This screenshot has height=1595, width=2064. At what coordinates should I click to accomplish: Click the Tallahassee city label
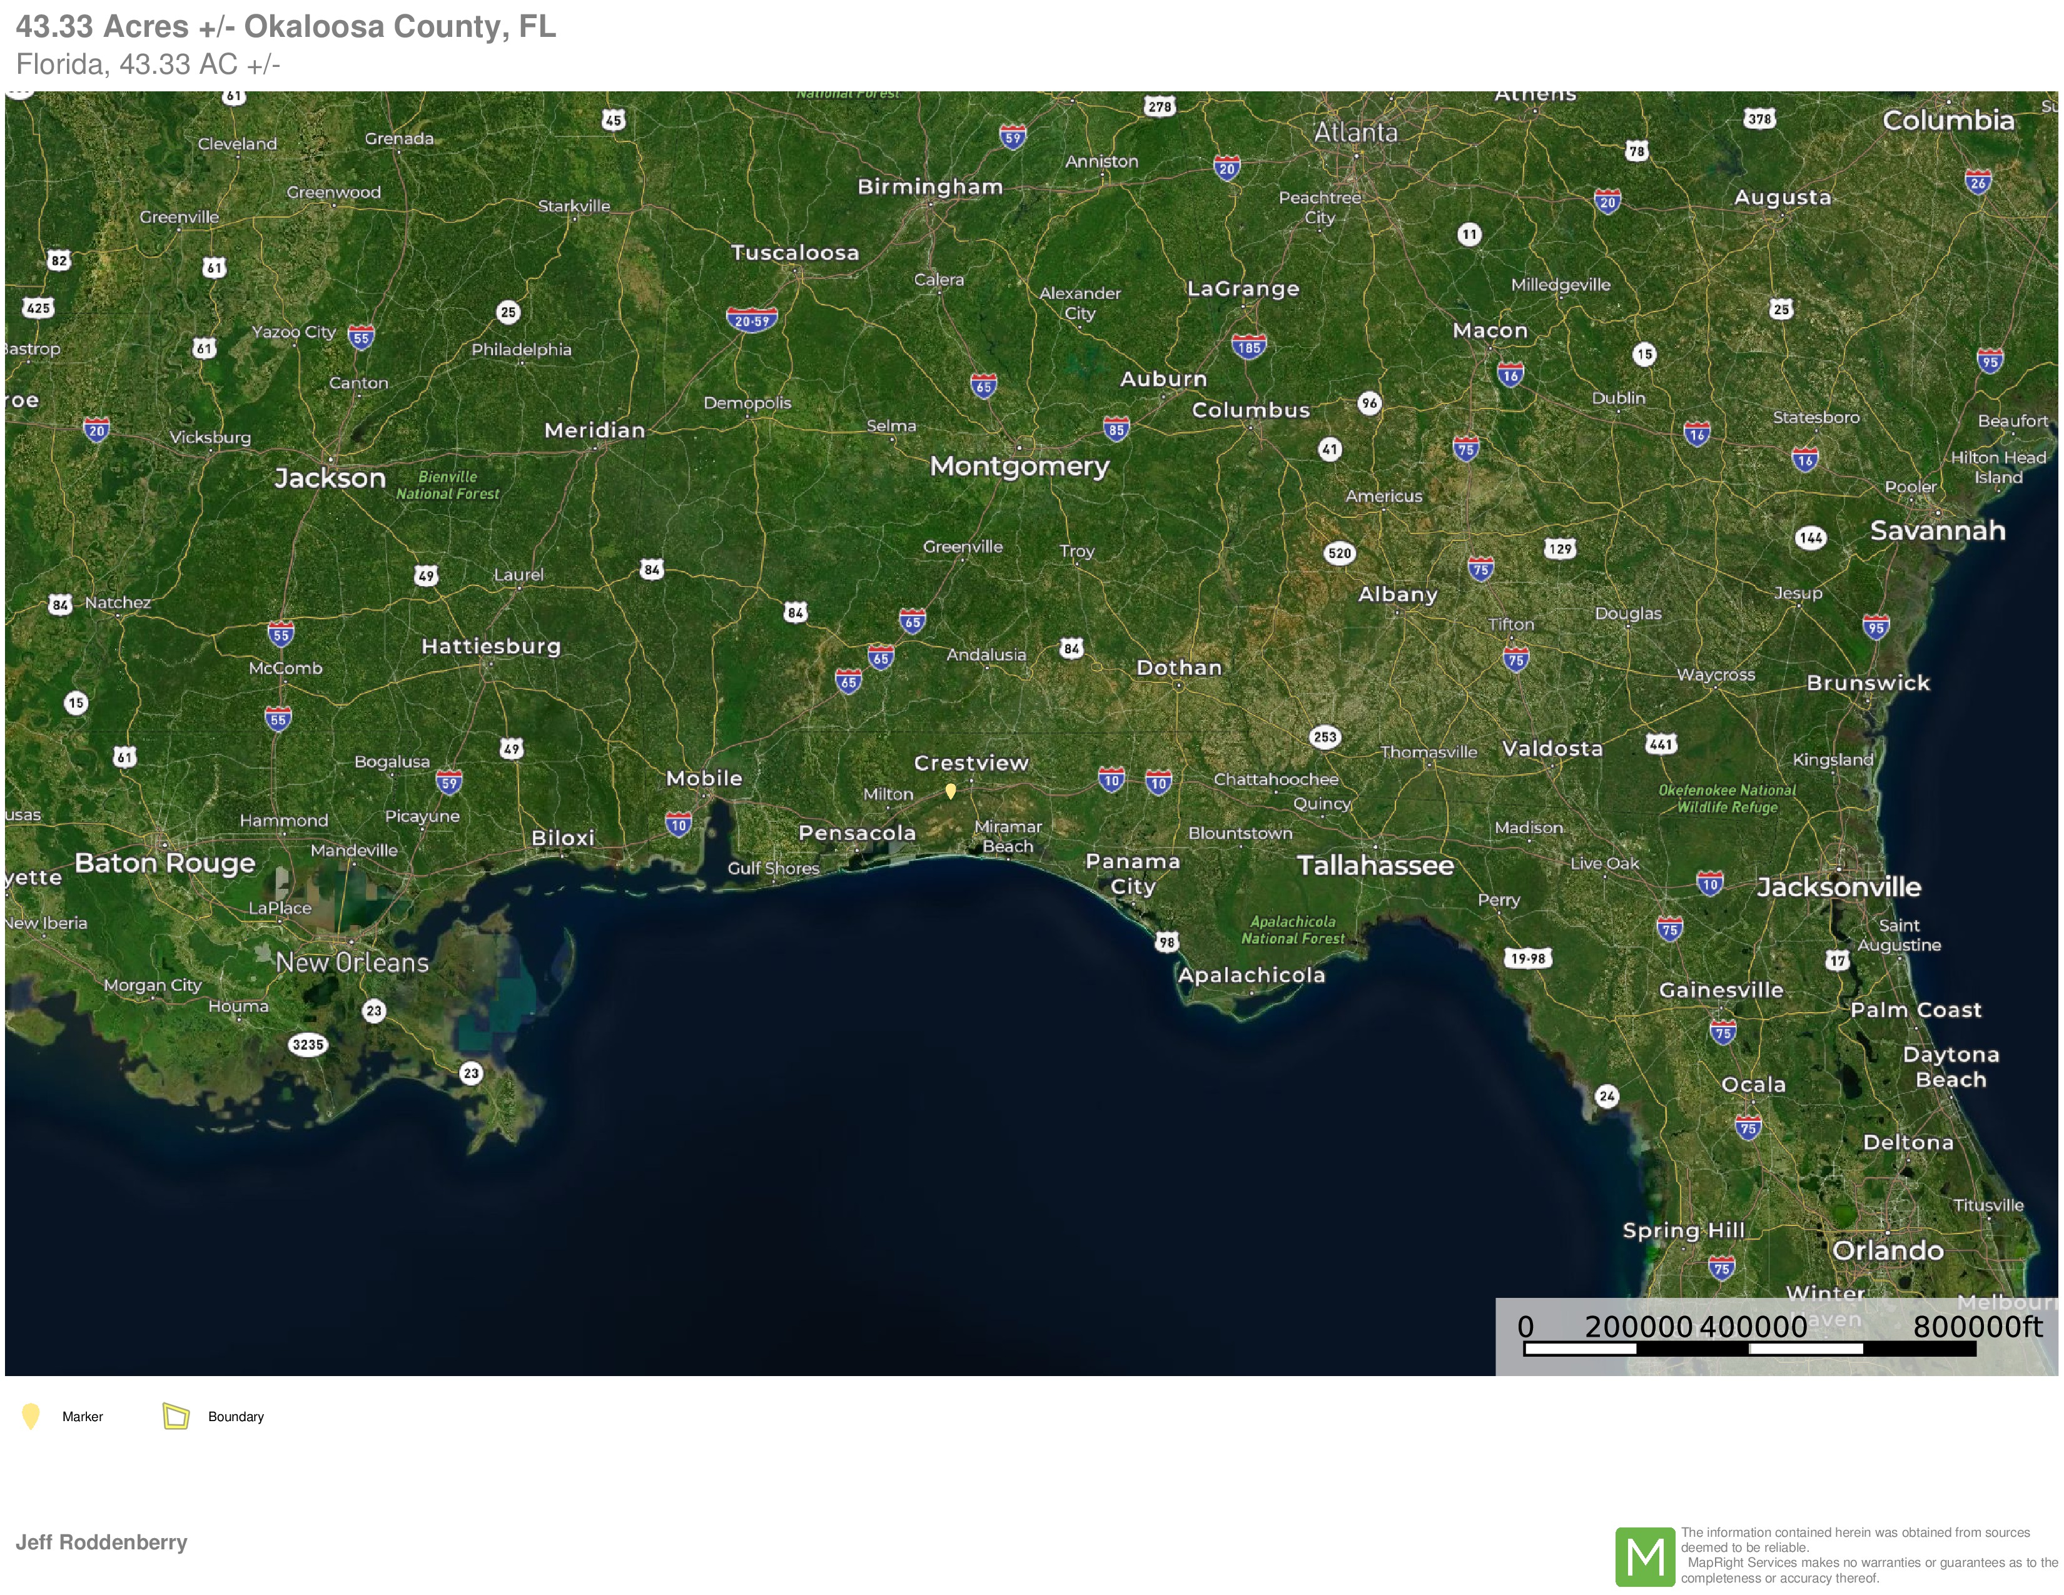1374,866
